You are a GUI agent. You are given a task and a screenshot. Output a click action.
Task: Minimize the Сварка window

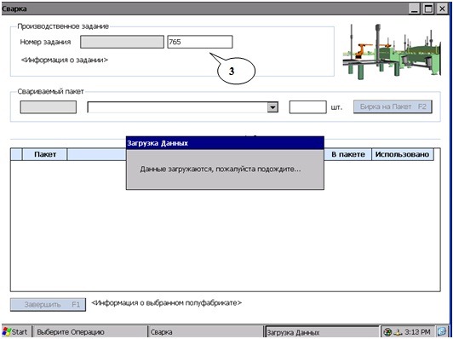pyautogui.click(x=415, y=9)
